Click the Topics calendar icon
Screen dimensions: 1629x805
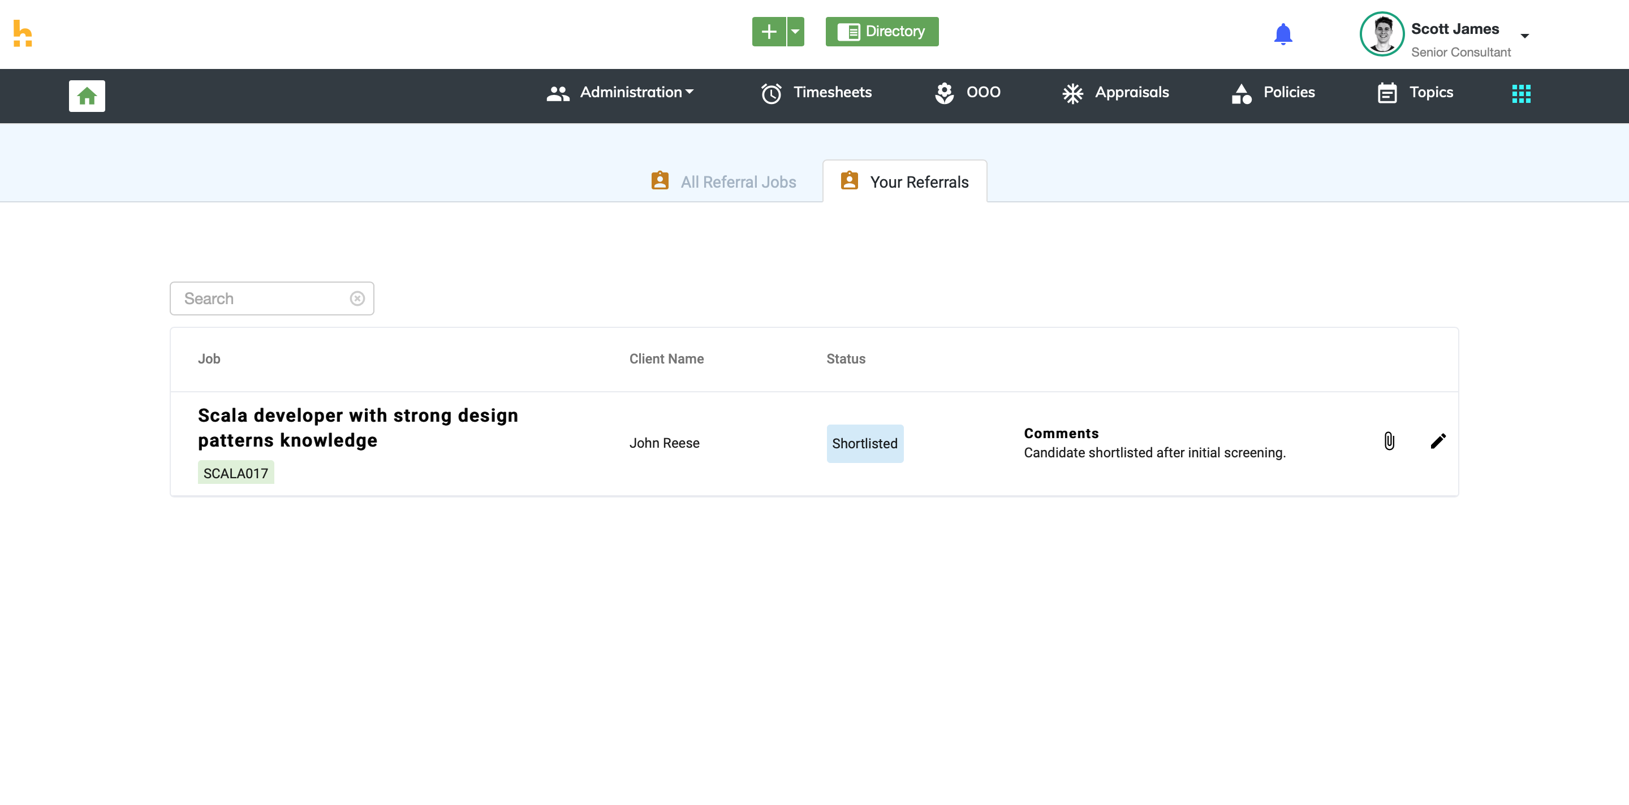pyautogui.click(x=1387, y=93)
